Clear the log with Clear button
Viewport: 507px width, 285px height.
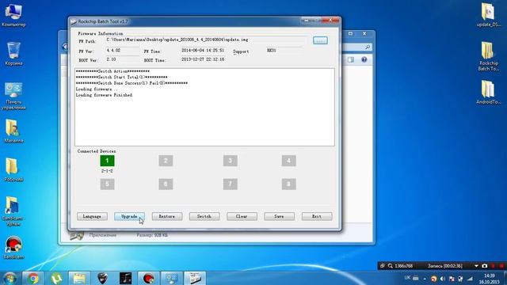point(242,216)
